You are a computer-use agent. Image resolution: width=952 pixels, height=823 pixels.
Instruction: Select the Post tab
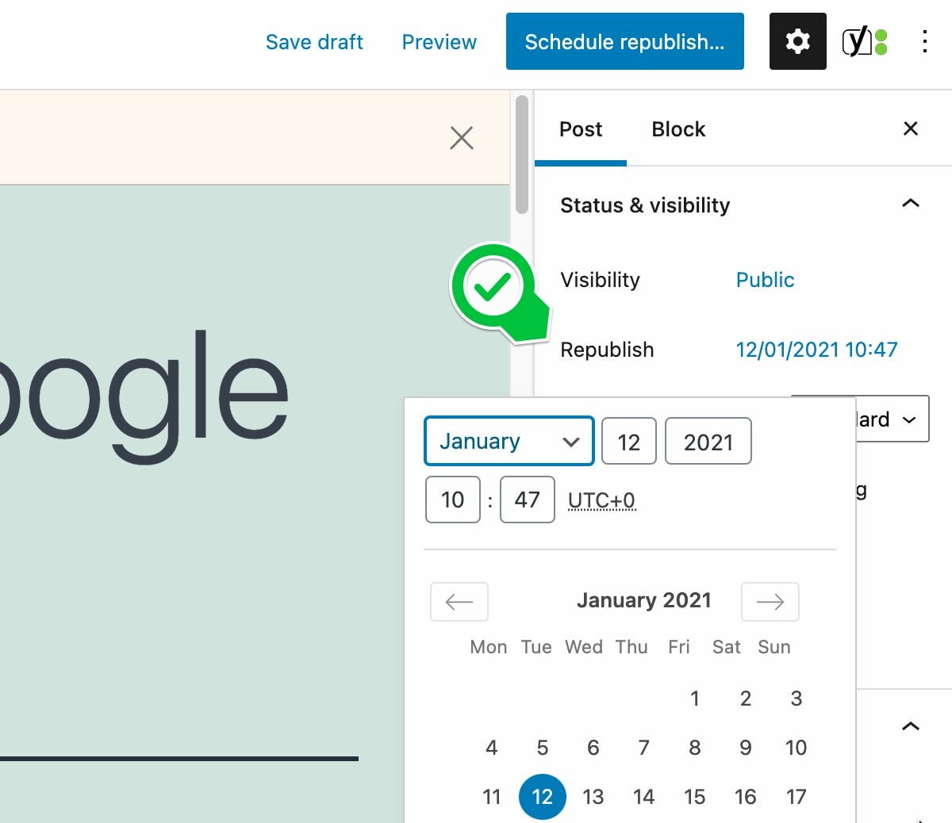pos(580,129)
